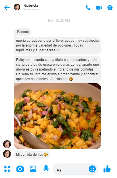117x178 pixels.
Task: Open the emoji picker in message field
Action: [92, 169]
